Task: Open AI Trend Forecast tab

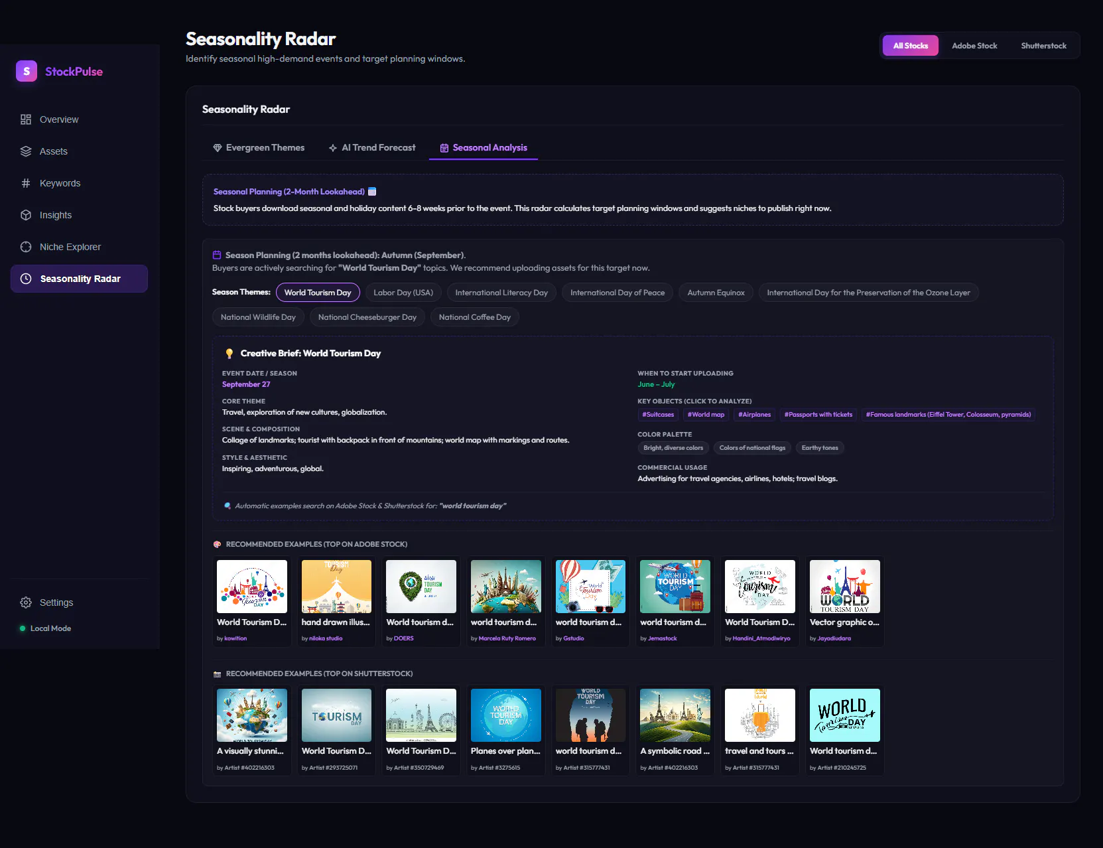Action: [x=372, y=147]
